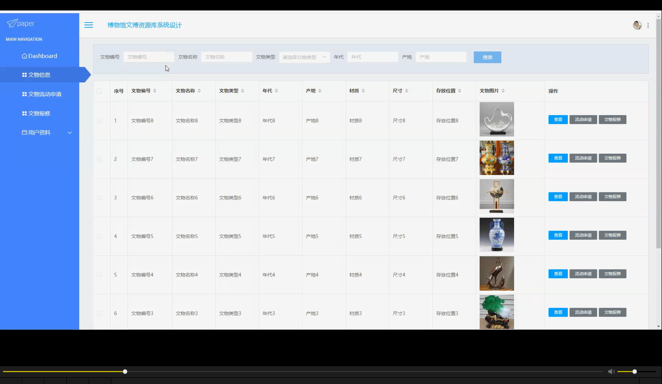
Task: Click 查看 for 文物编号6
Action: pyautogui.click(x=558, y=196)
